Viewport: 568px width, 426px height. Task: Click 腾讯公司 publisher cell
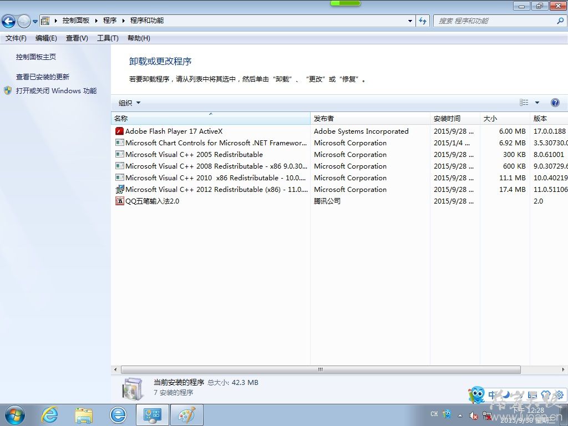[x=327, y=201]
